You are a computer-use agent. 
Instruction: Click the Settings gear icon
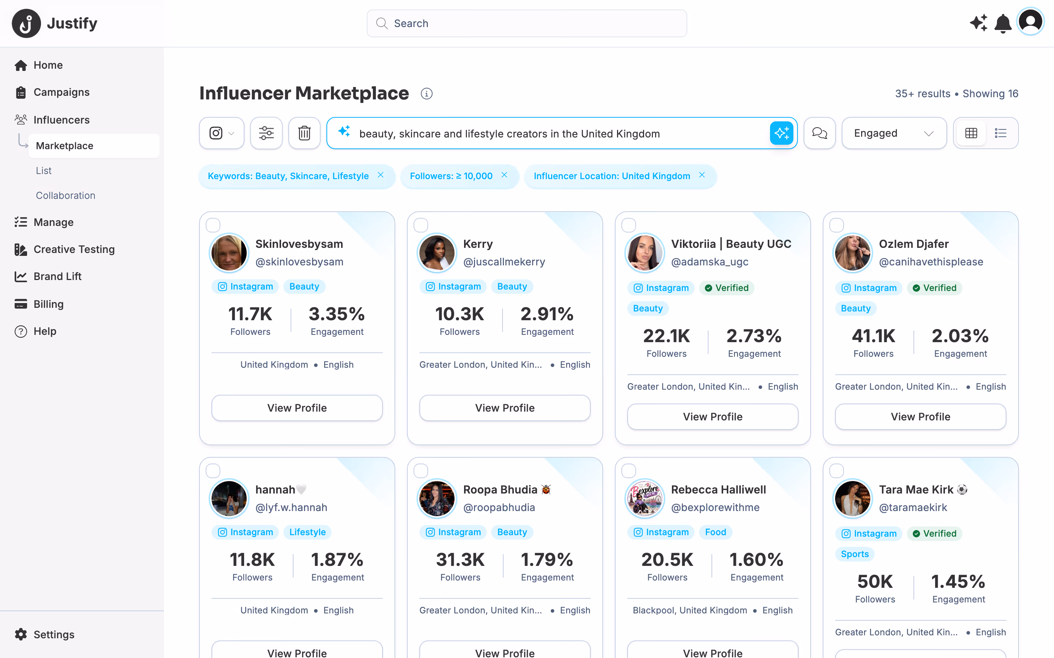[x=20, y=635]
